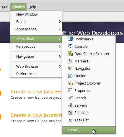124x137 pixels.
Task: Show the Search view
Action: [x=89, y=98]
